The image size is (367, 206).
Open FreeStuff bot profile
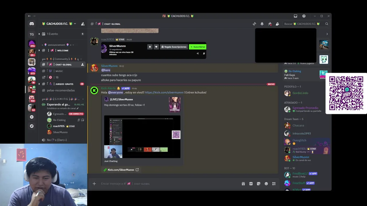306,183
